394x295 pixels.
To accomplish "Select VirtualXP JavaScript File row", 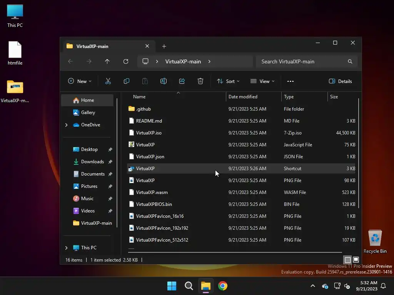I will (241, 145).
